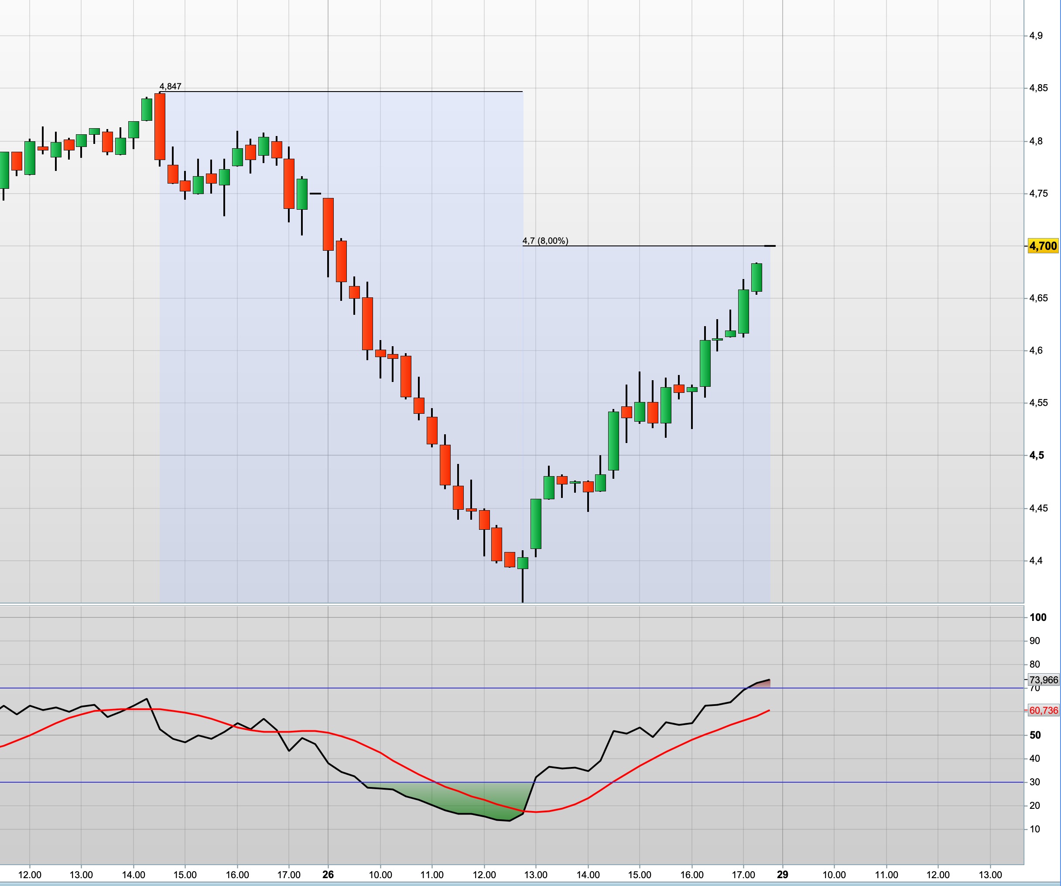Screen dimensions: 1061x886
Task: Click the 90 level on oscillator axis
Action: tap(1035, 641)
